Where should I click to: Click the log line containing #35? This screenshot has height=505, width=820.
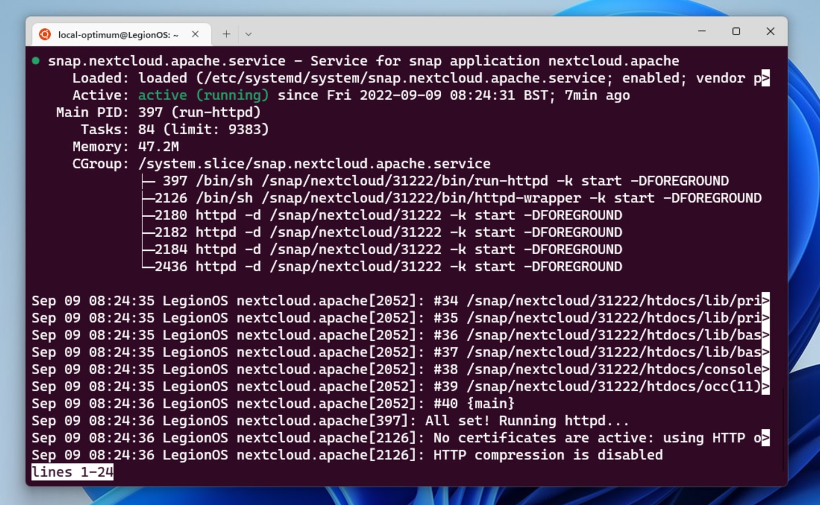pos(400,317)
